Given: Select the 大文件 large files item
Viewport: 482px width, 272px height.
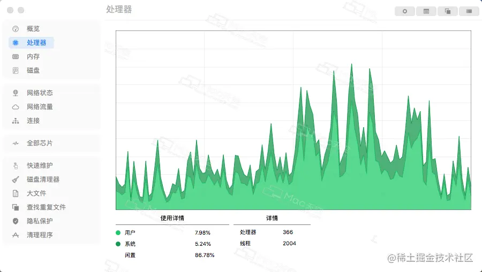Looking at the screenshot, I should pos(36,193).
